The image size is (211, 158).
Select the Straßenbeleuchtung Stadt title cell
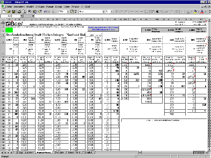(46, 35)
